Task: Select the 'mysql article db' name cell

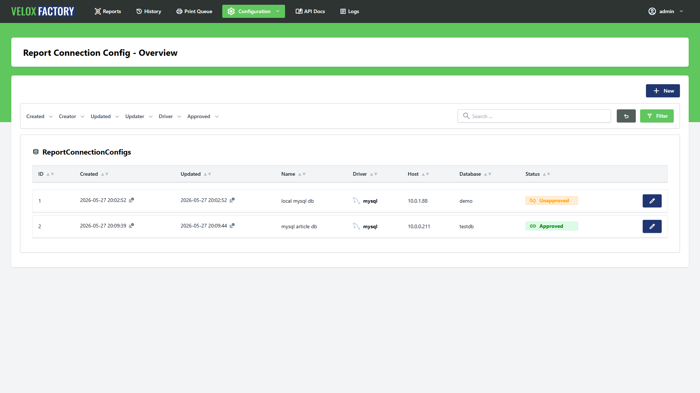Action: pyautogui.click(x=299, y=226)
